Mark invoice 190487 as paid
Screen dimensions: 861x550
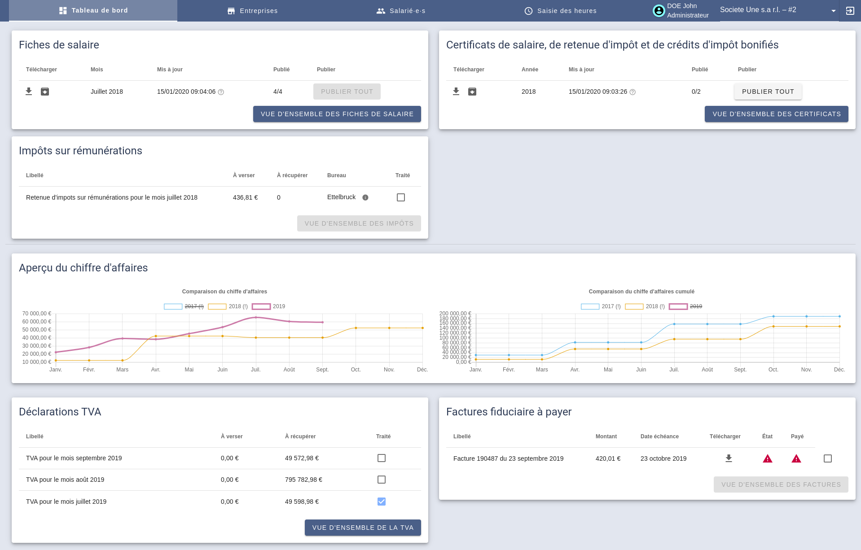[x=828, y=458]
